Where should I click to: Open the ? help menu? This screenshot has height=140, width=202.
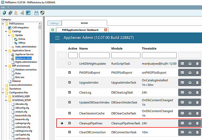(8, 8)
